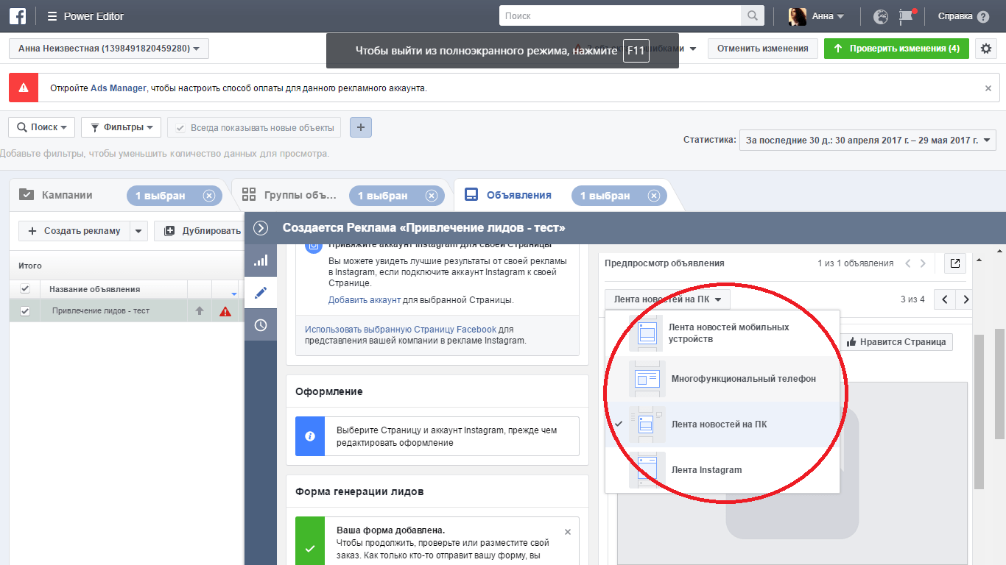
Task: Open preview in new window icon
Action: point(954,263)
